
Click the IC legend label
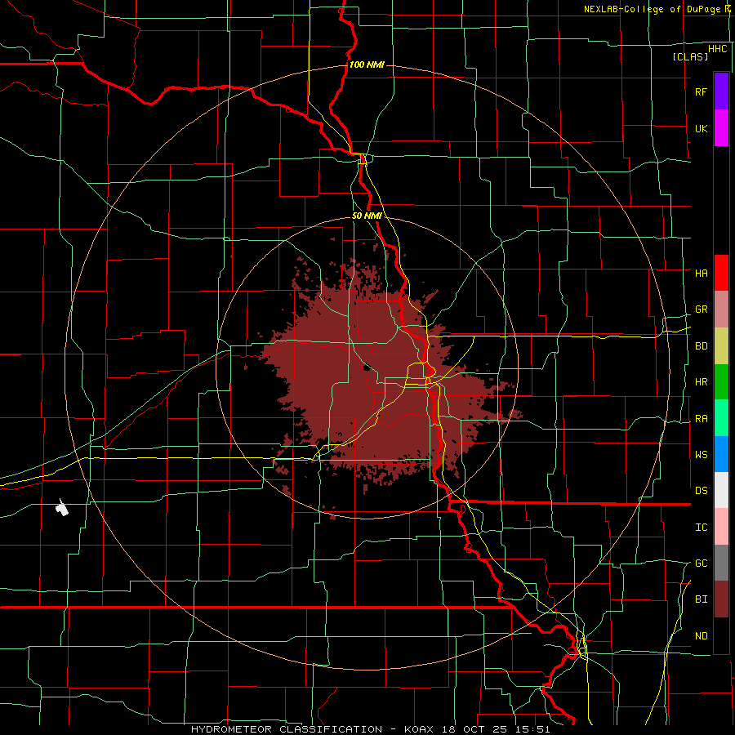pyautogui.click(x=701, y=528)
